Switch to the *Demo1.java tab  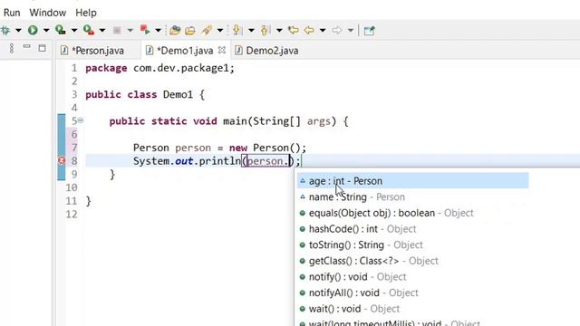tap(185, 51)
